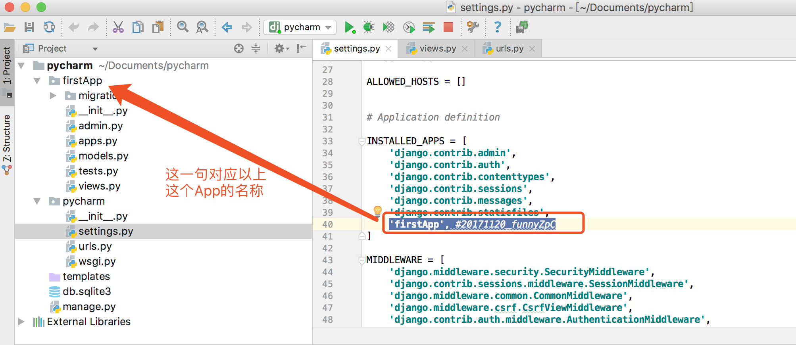Click the intention lightbulb on line 39
The height and width of the screenshot is (345, 796).
click(x=377, y=211)
